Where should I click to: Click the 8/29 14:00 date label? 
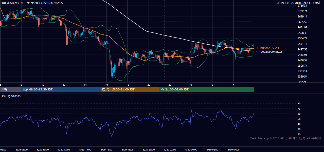coord(85,149)
